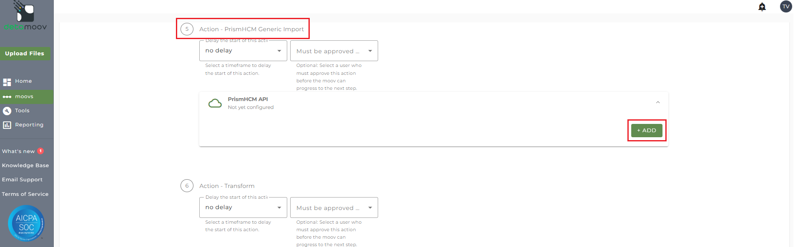Open the notifications bell
The width and height of the screenshot is (795, 247).
coord(762,7)
